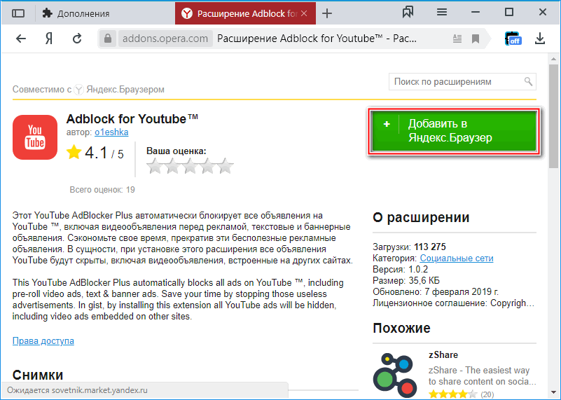Show the connection lock info
The height and width of the screenshot is (400, 561).
(108, 39)
